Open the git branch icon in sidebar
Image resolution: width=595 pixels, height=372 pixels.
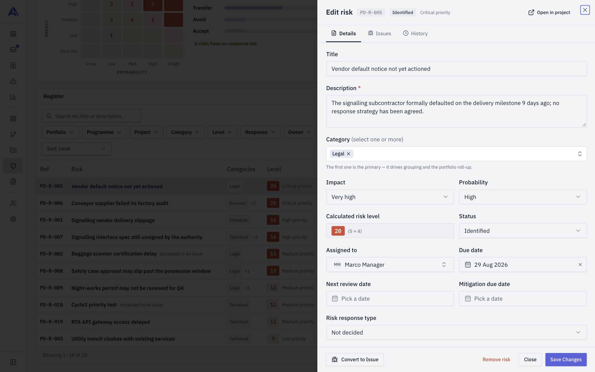tap(13, 134)
